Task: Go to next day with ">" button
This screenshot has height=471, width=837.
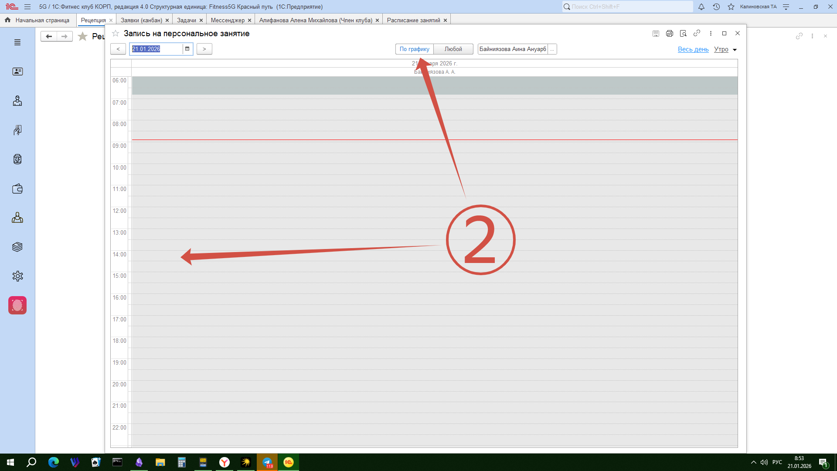Action: tap(204, 49)
